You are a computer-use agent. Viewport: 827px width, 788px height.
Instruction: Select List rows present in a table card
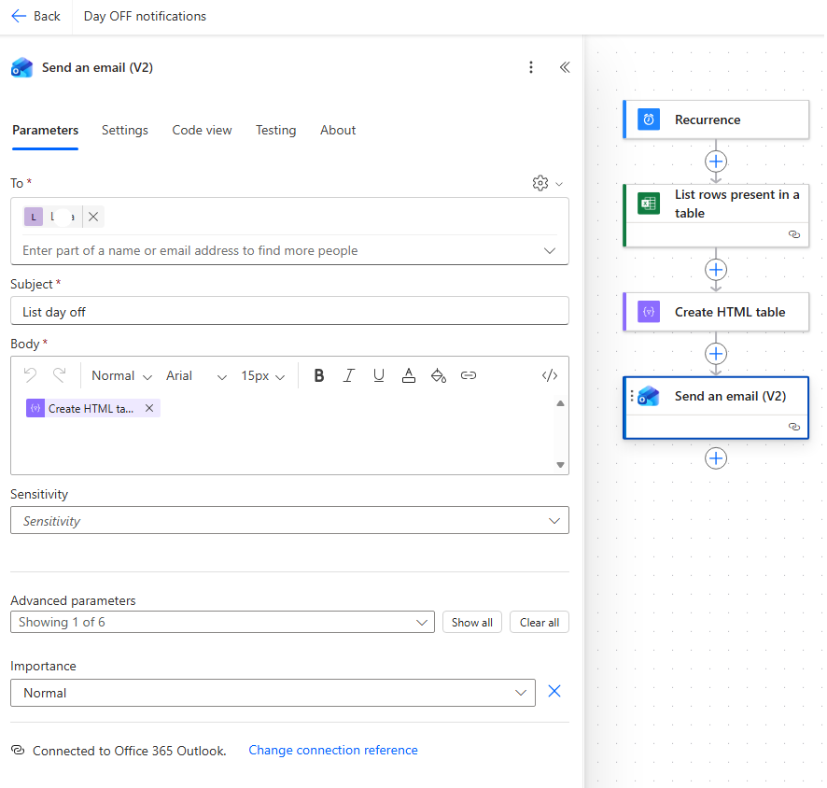click(716, 215)
